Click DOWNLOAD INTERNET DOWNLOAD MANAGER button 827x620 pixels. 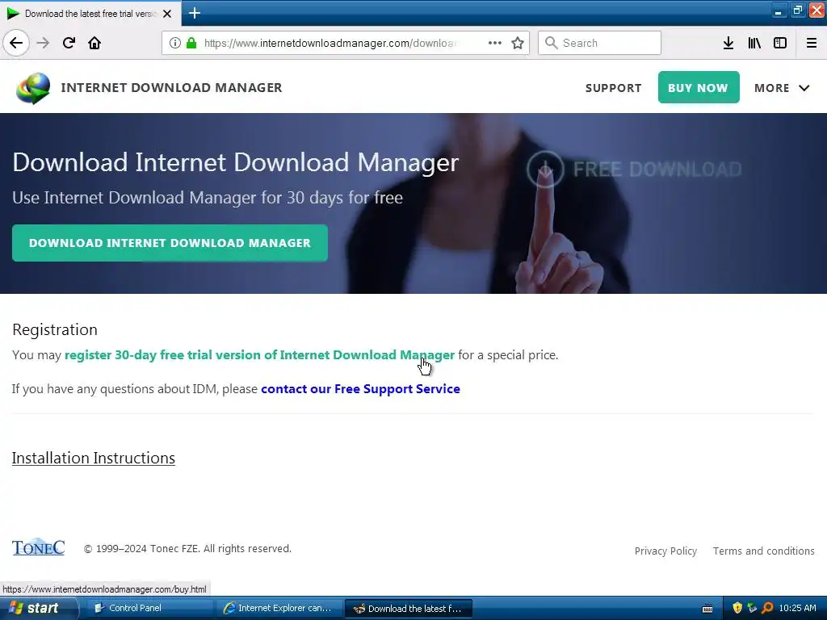(170, 243)
